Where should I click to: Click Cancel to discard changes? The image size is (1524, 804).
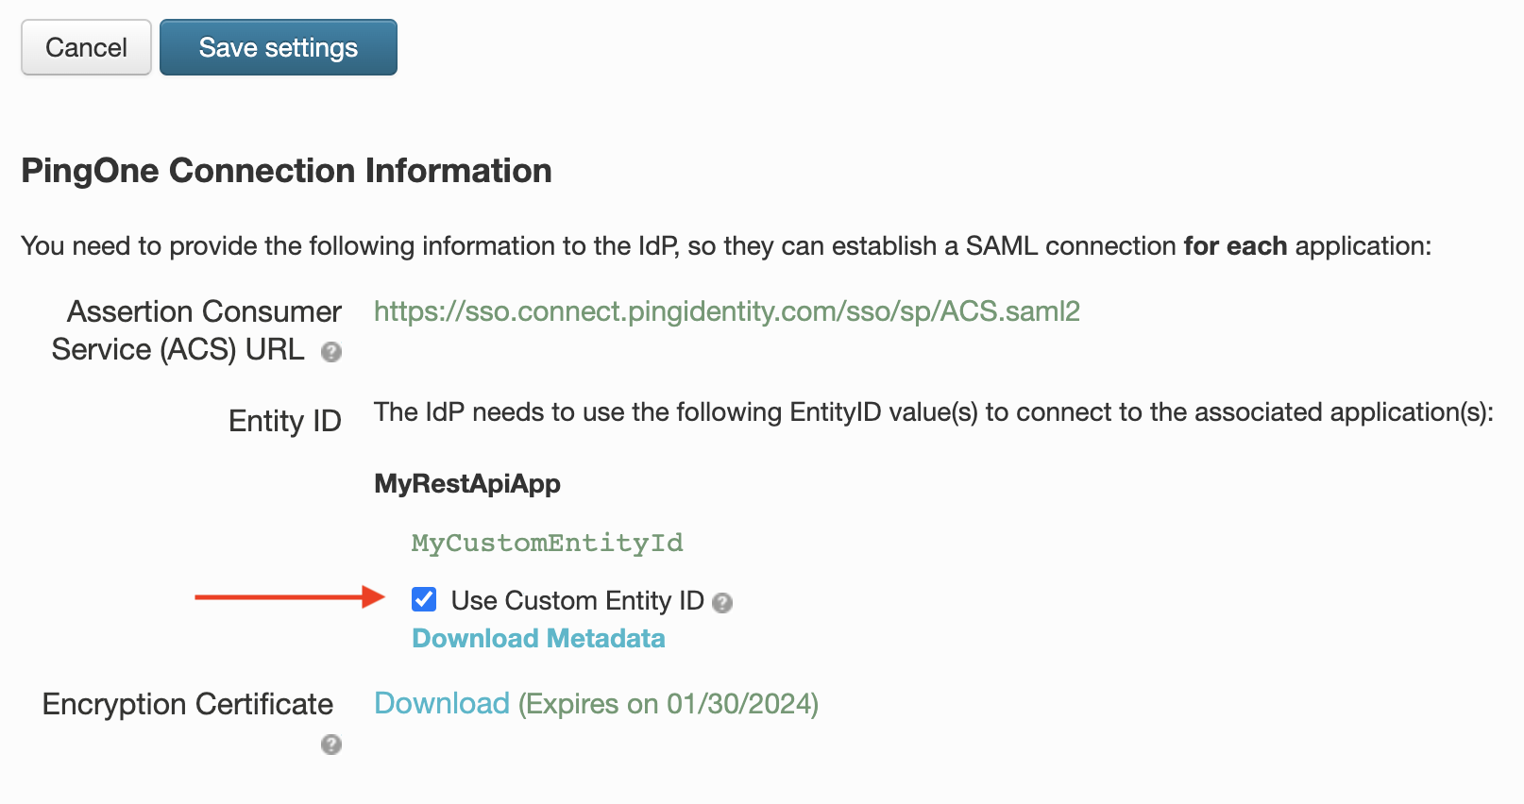(86, 47)
